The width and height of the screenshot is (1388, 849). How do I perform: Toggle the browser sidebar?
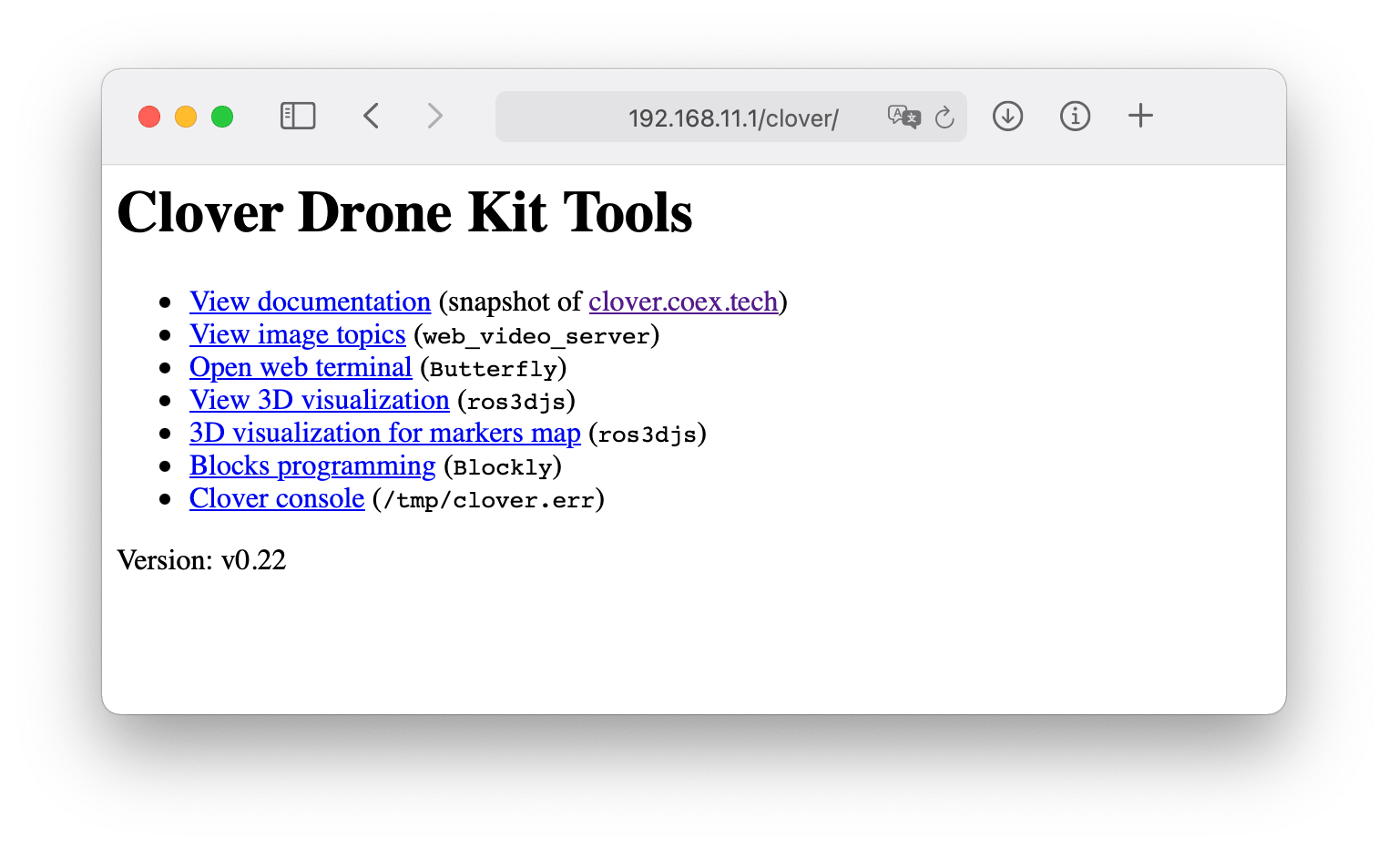(297, 117)
